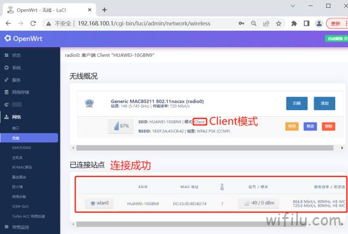348x234 pixels.
Task: Open the tab search chevron in title bar
Action: click(x=293, y=6)
